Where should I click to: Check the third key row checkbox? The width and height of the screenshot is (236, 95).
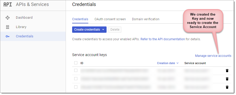[76, 87]
